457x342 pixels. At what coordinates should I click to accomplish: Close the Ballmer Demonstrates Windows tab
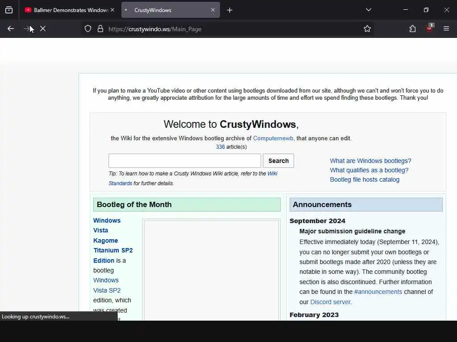[112, 10]
